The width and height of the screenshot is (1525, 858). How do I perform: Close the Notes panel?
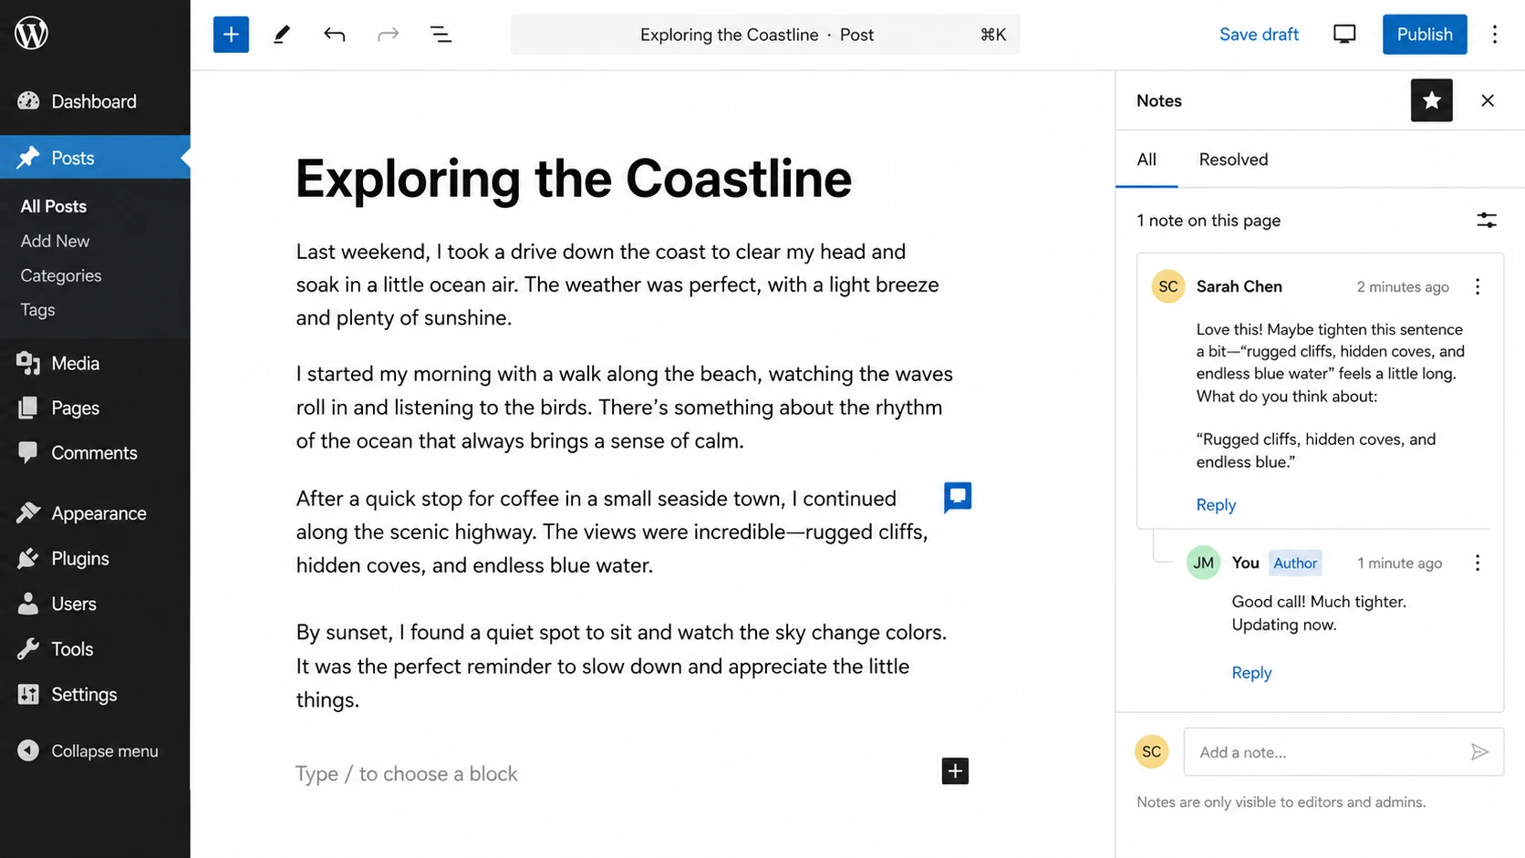[x=1488, y=100]
